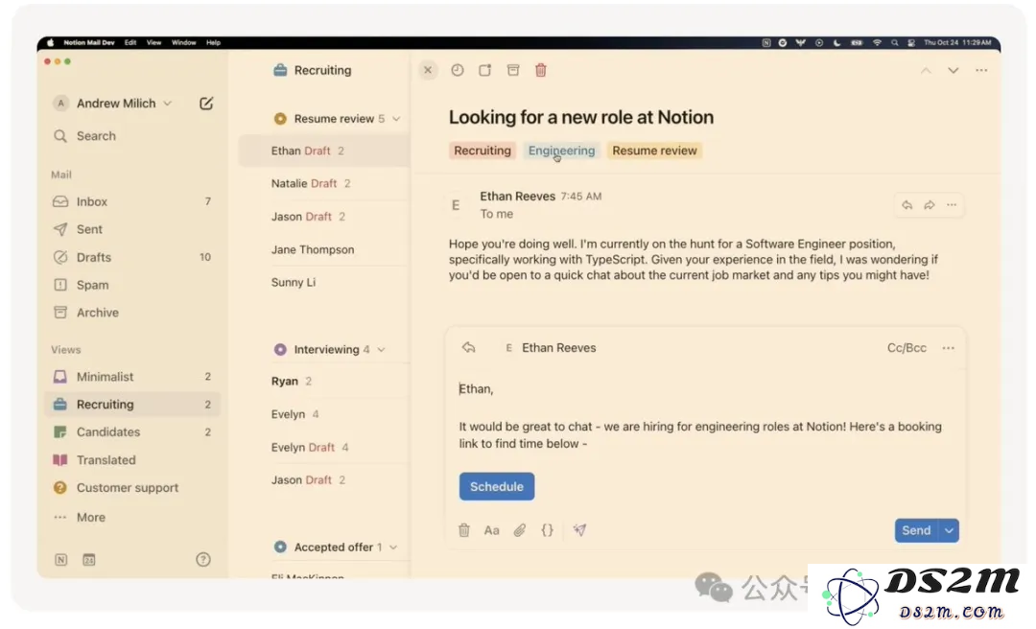Expand the Andrew Milich account dropdown

(168, 103)
